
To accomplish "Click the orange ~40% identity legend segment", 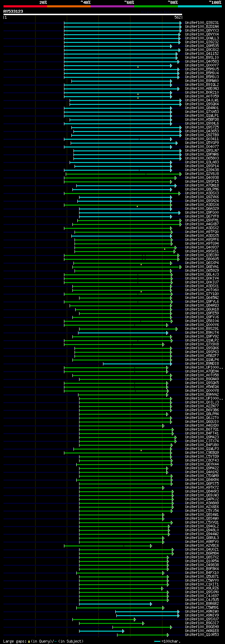I will pyautogui.click(x=69, y=6).
